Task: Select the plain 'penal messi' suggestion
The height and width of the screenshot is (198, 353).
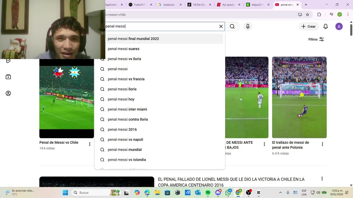Action: coord(160,69)
